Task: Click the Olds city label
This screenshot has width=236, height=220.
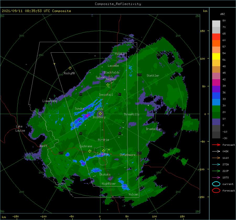Action: click(x=100, y=109)
